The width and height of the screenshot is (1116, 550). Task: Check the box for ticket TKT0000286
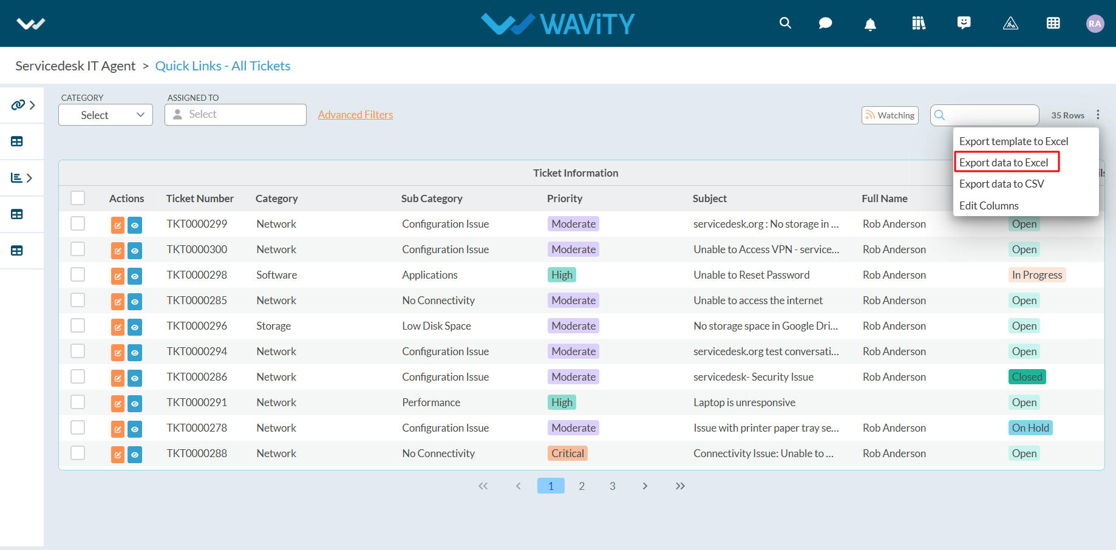78,376
